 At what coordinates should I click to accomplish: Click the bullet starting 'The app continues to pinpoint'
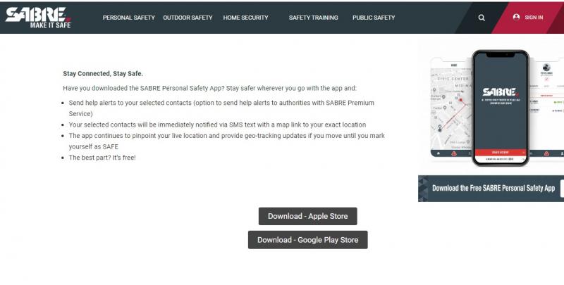227,141
